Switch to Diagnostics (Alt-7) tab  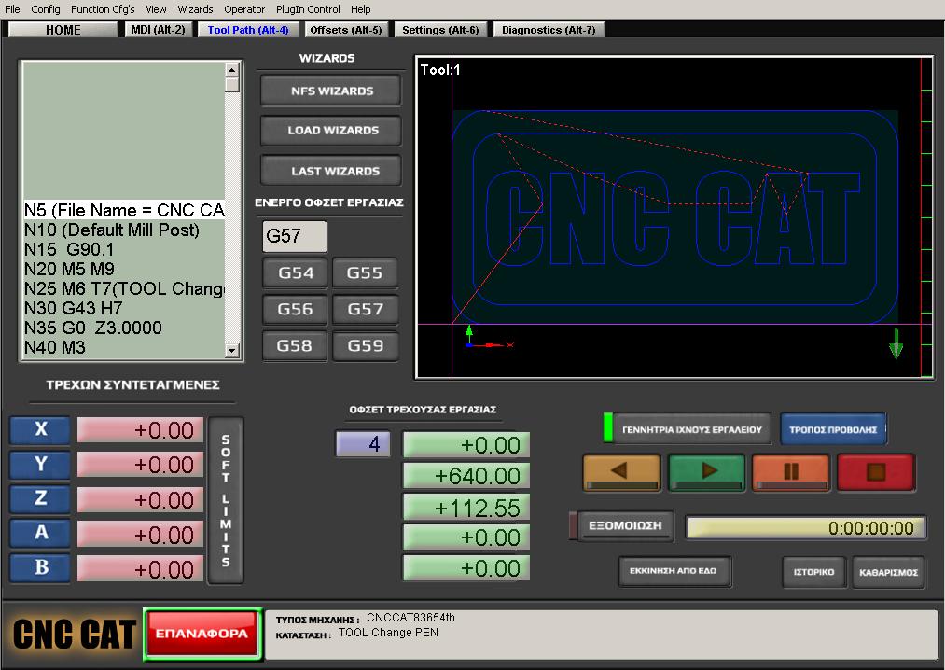548,30
